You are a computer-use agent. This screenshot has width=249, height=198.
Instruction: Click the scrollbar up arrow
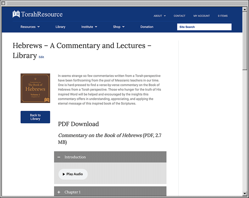coord(245,9)
